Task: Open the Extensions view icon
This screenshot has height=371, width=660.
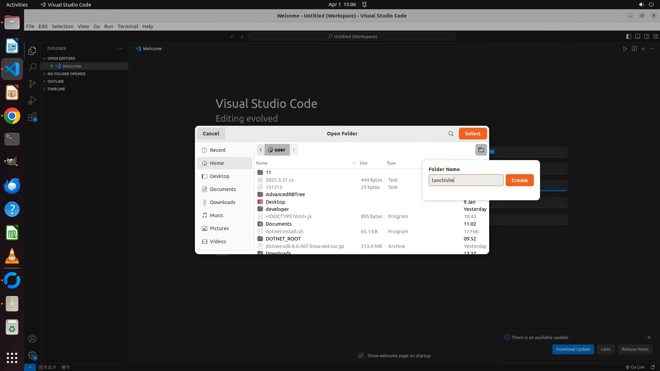Action: click(x=32, y=117)
